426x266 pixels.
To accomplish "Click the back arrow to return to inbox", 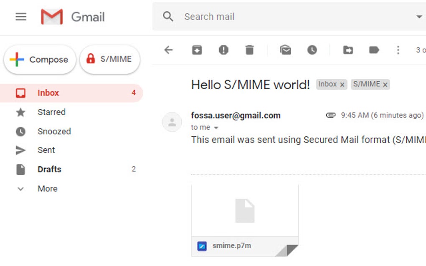I will tap(168, 50).
